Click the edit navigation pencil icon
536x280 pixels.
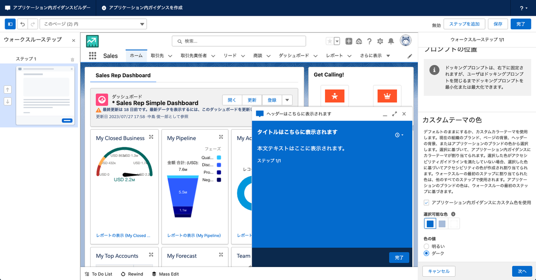pyautogui.click(x=410, y=56)
